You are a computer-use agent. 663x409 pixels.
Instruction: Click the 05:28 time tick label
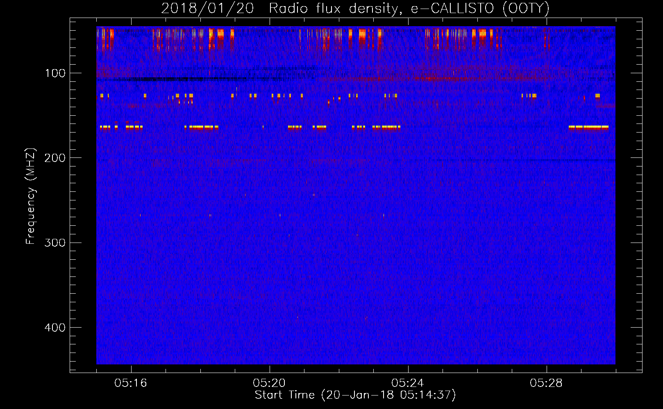click(x=546, y=383)
